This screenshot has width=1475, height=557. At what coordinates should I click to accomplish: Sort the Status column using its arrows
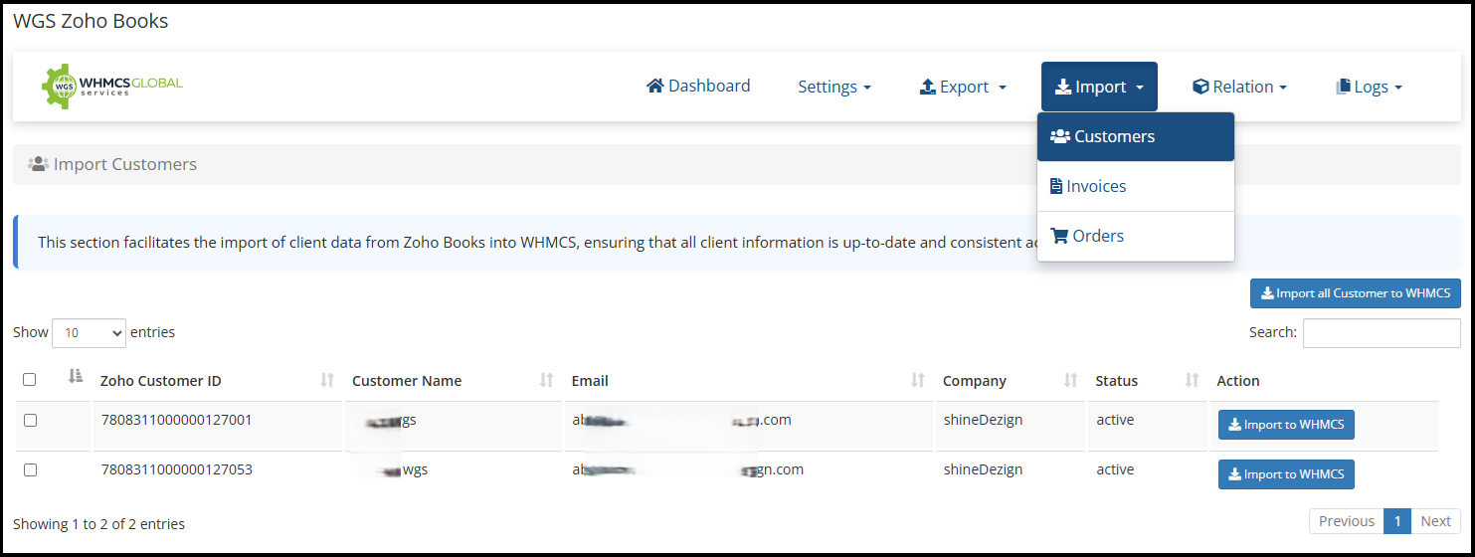pyautogui.click(x=1192, y=381)
